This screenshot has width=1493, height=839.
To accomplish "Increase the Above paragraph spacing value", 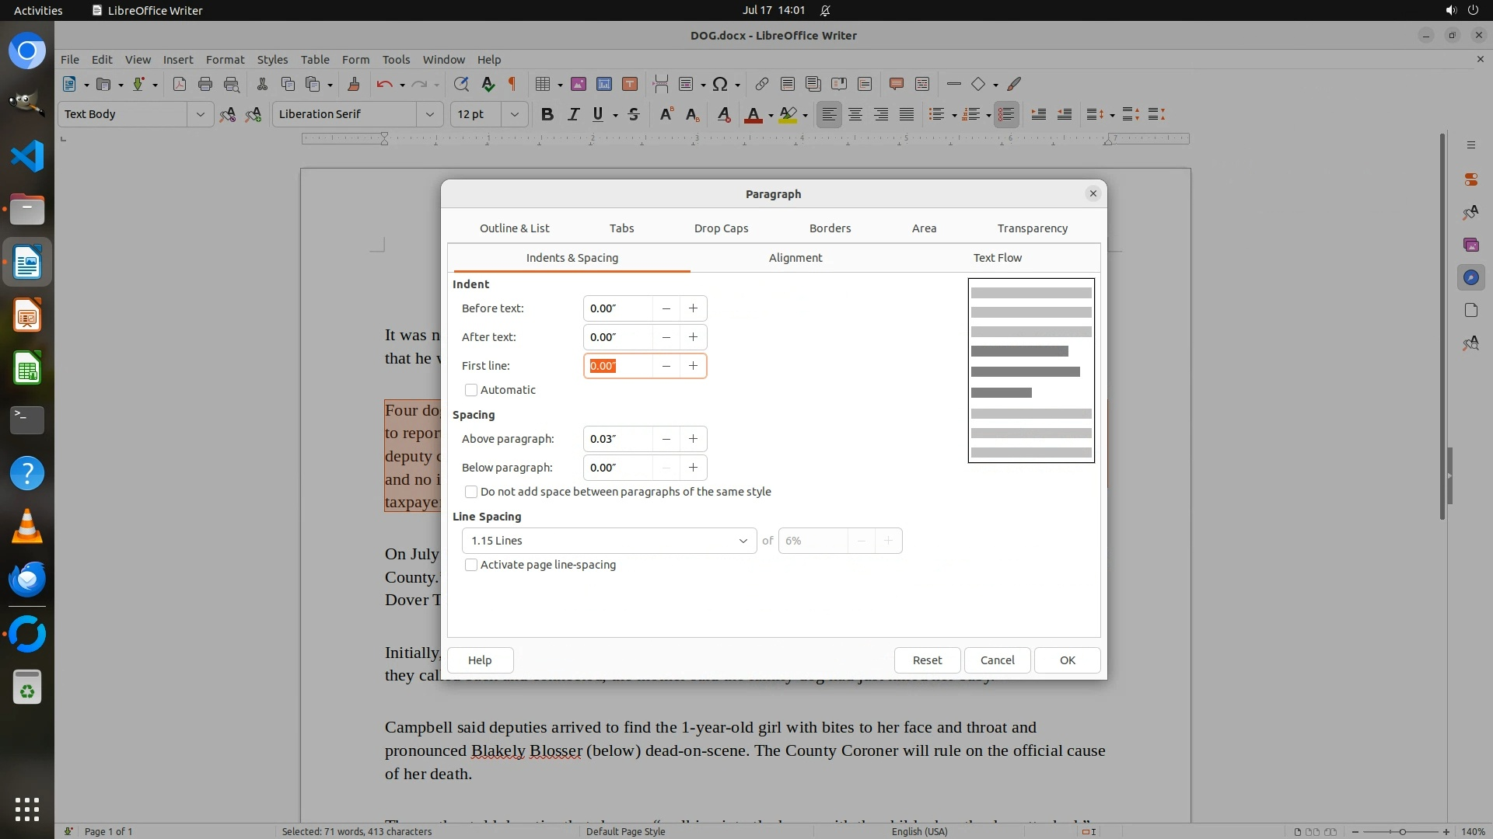I will 693,439.
